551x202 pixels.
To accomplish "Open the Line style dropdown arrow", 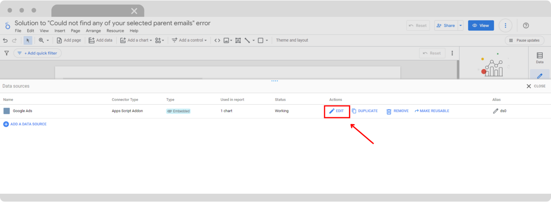I will click(x=253, y=40).
